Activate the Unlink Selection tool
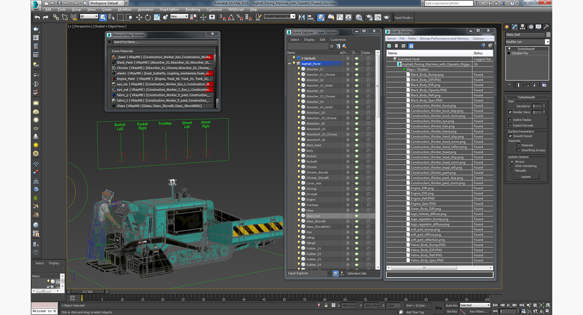Screen dimensions: 583x315 (x=65, y=17)
